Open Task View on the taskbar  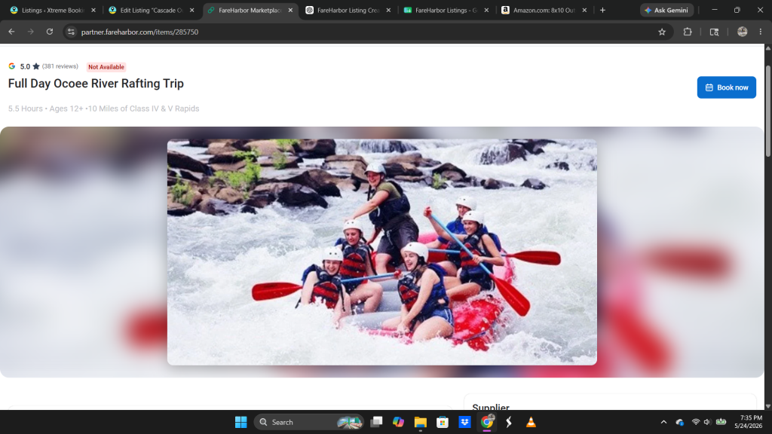pos(376,422)
